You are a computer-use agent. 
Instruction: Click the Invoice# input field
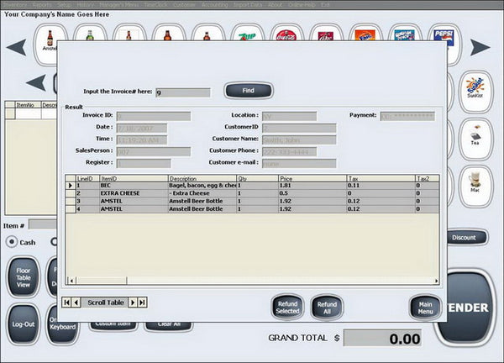[183, 92]
